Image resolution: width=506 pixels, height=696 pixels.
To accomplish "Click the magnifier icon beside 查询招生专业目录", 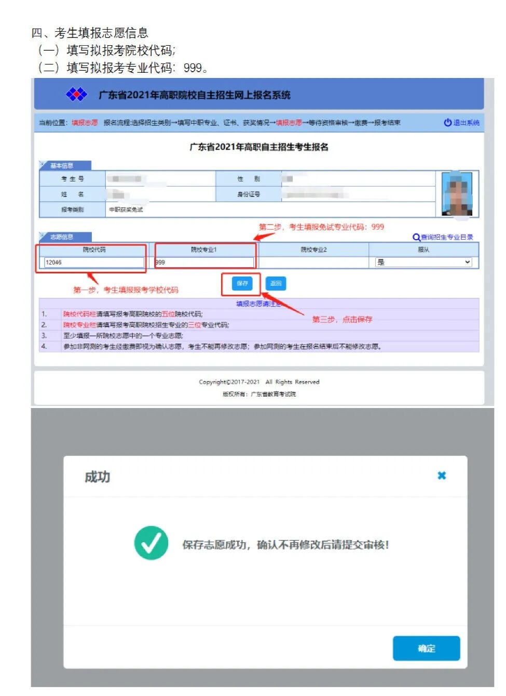I will click(416, 237).
